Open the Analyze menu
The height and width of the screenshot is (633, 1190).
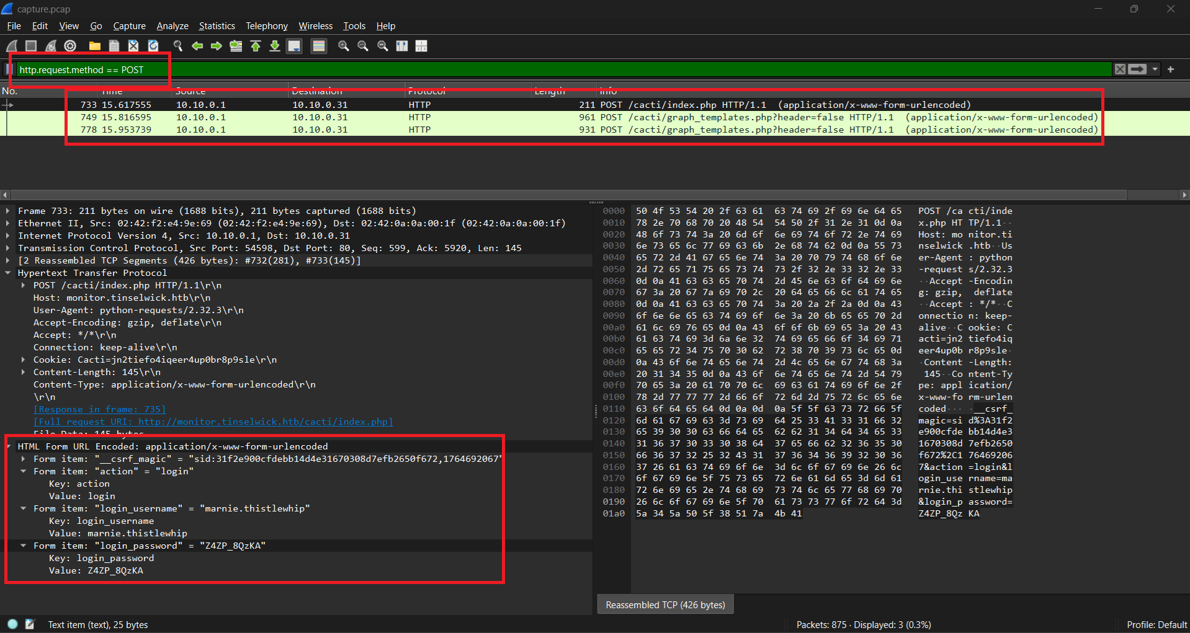172,26
